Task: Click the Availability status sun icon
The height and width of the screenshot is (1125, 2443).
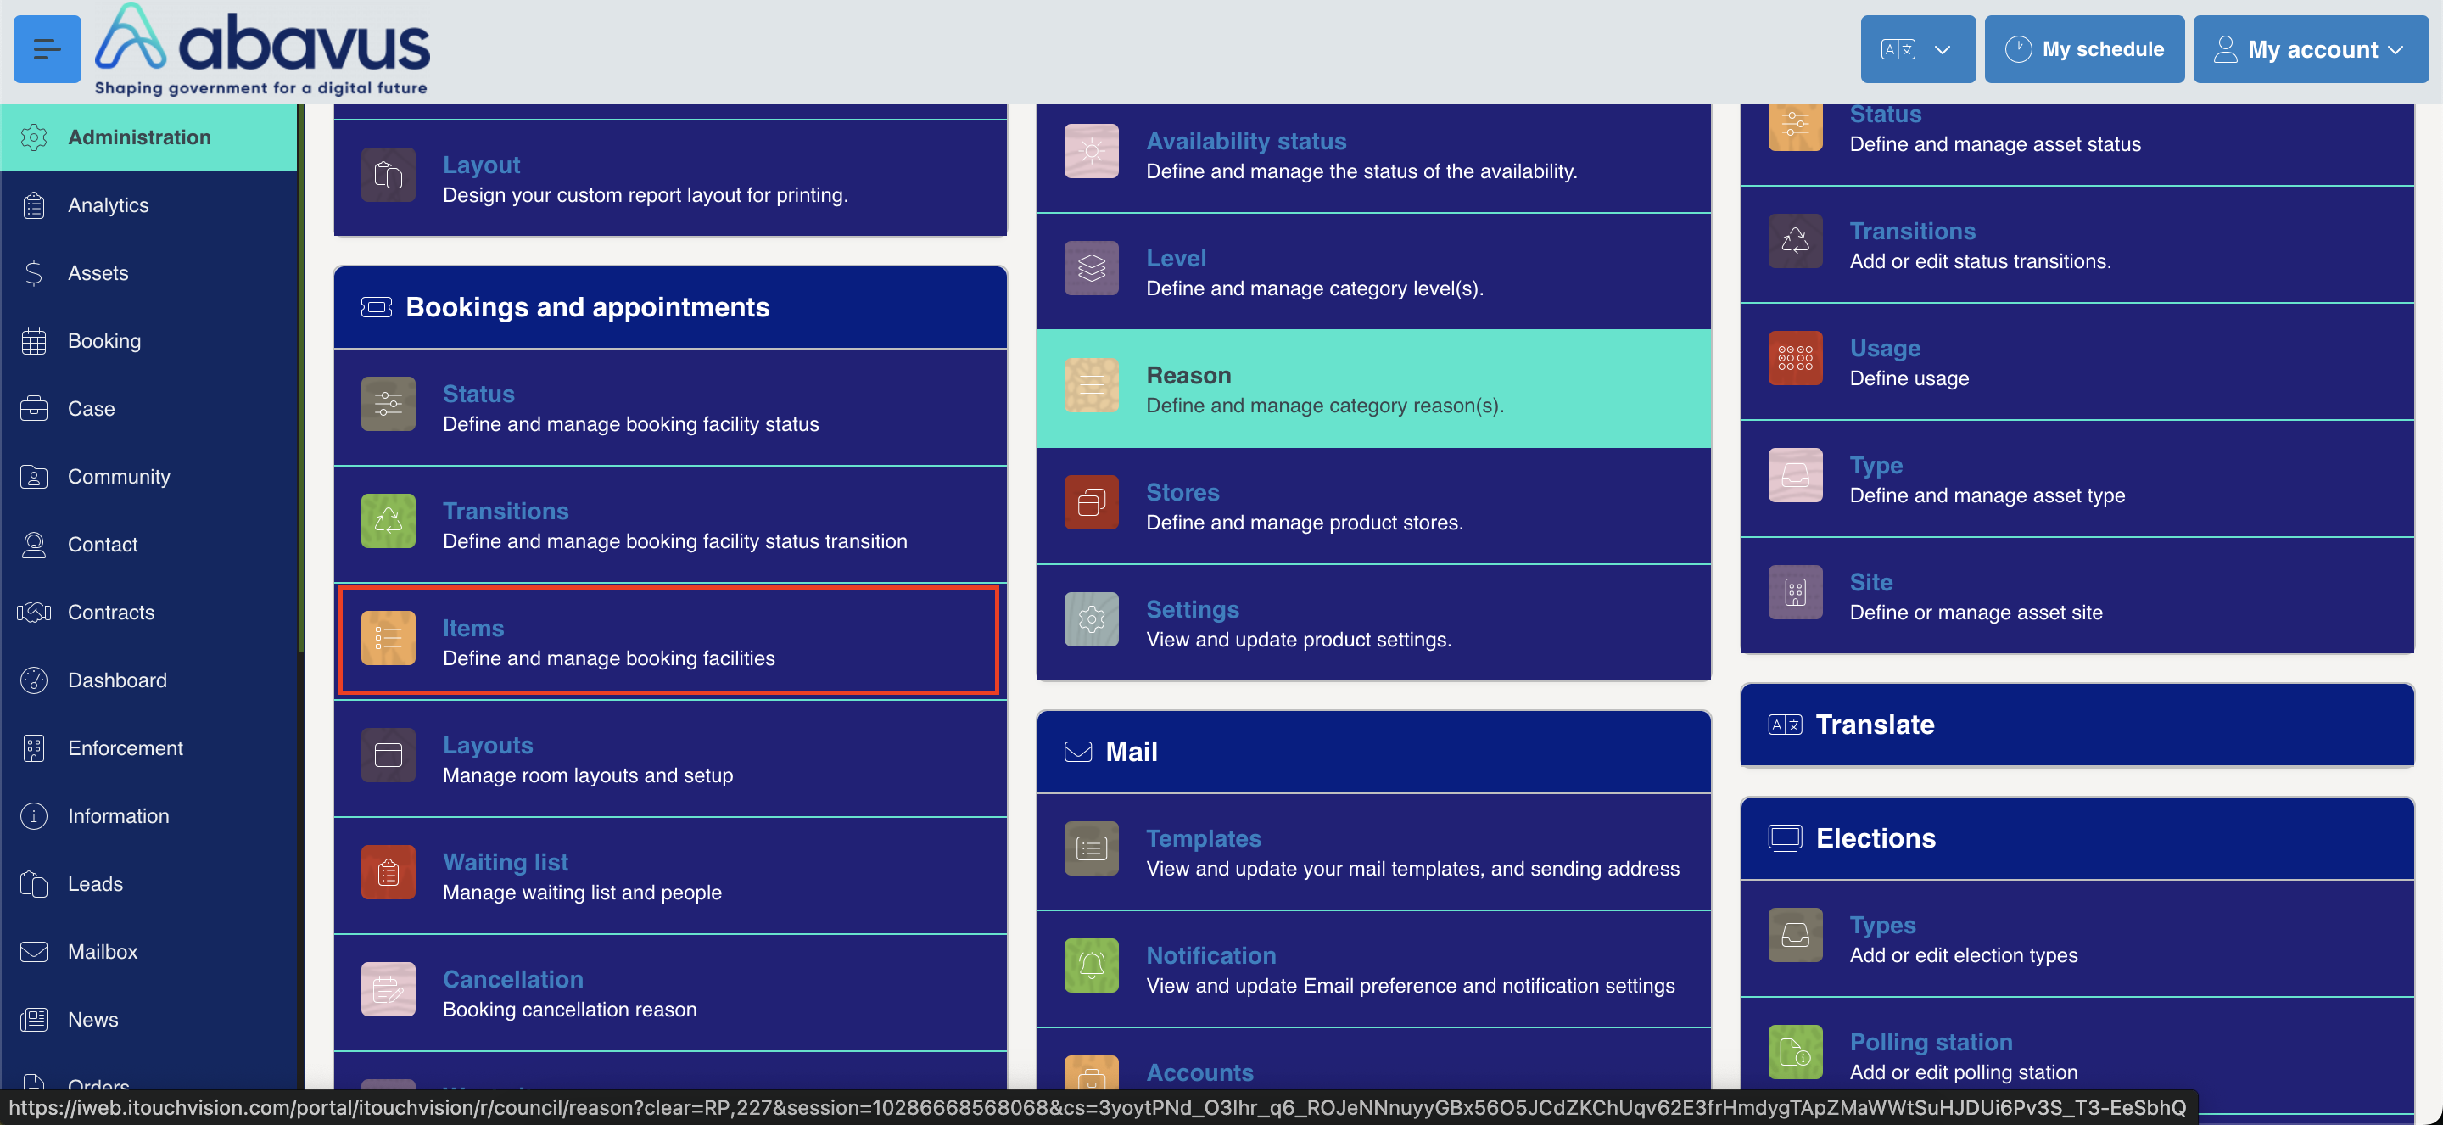Action: 1092,151
